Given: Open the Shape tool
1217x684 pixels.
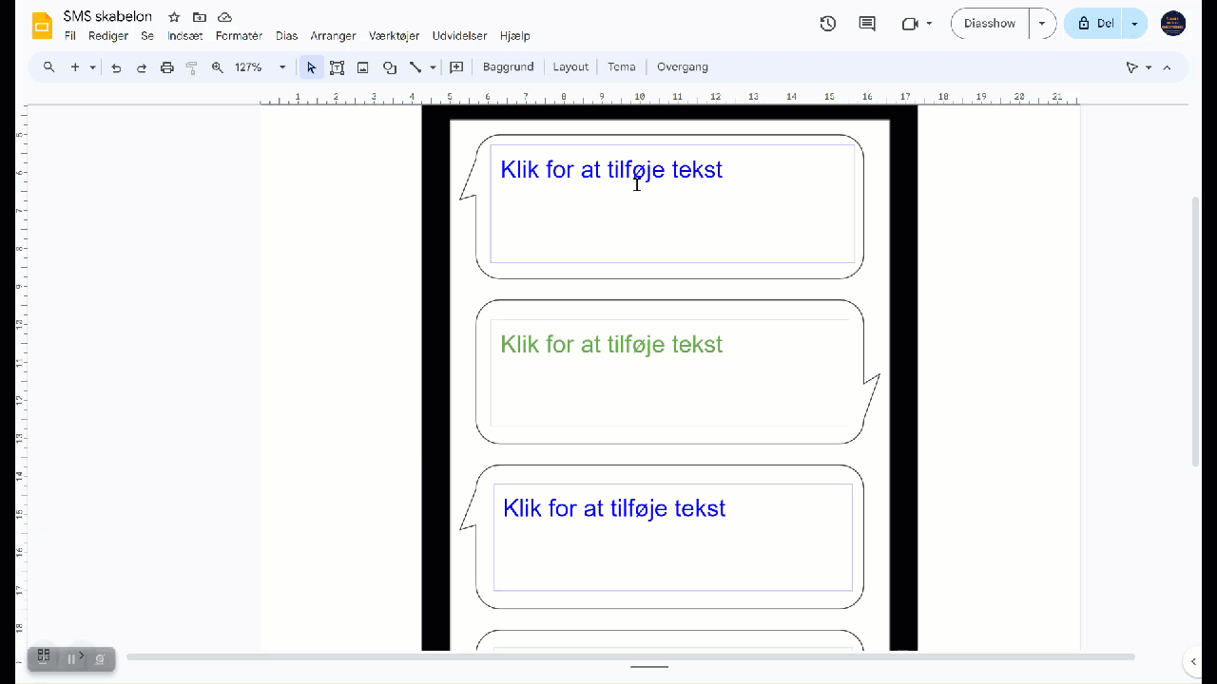Looking at the screenshot, I should [x=389, y=67].
